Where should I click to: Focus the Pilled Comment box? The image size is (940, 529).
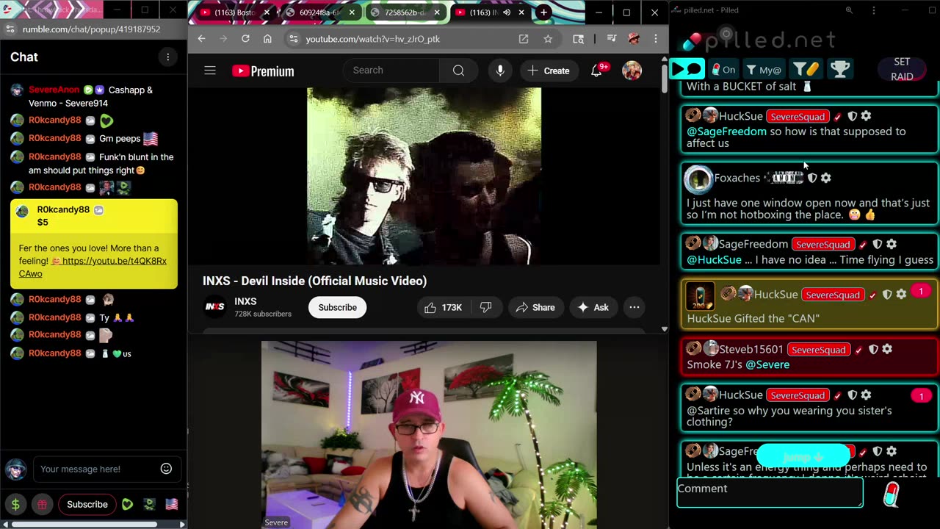click(x=770, y=493)
